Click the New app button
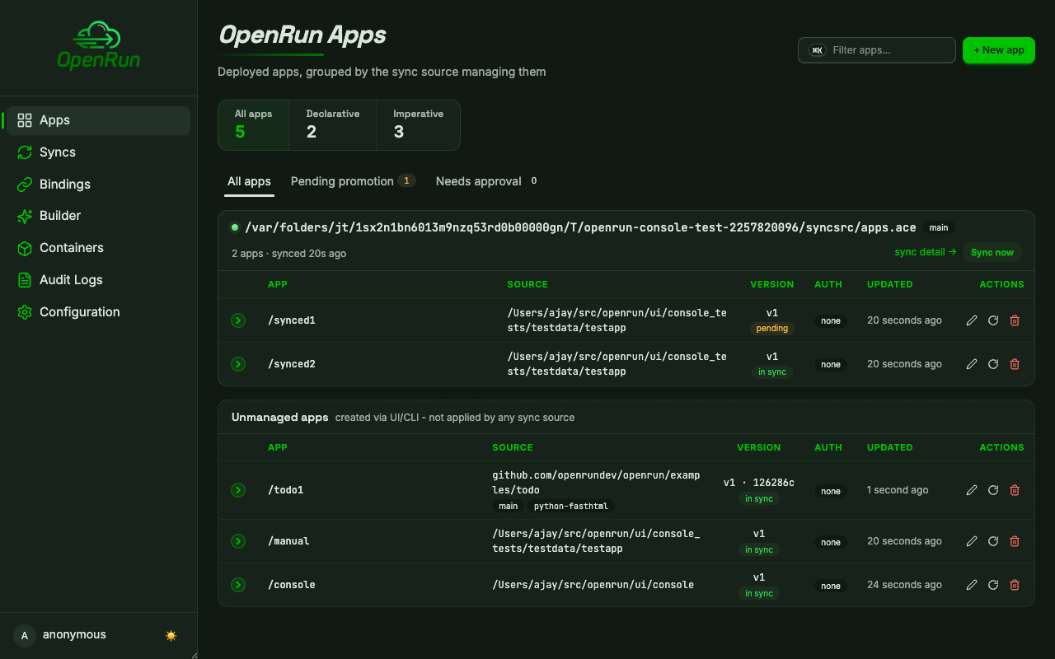Screen dimensions: 1055x659 click(998, 50)
